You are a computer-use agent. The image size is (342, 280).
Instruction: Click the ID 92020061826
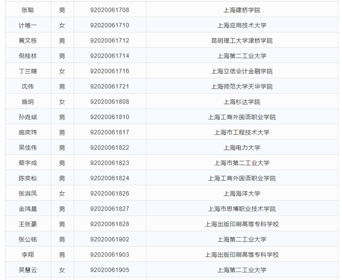[x=110, y=194]
